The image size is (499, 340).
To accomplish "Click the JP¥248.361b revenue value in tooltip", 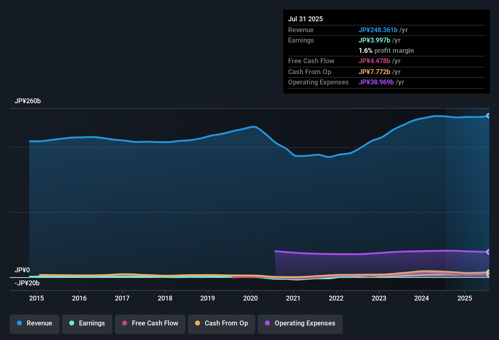I will [x=378, y=30].
